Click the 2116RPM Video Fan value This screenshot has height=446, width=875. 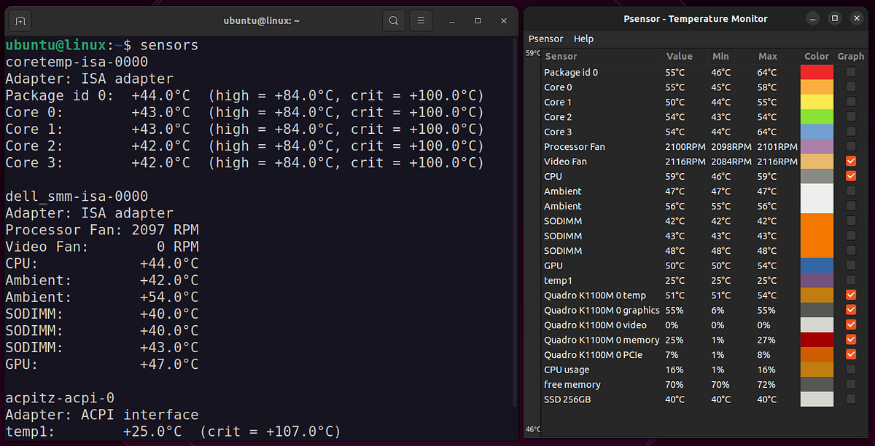click(x=685, y=162)
